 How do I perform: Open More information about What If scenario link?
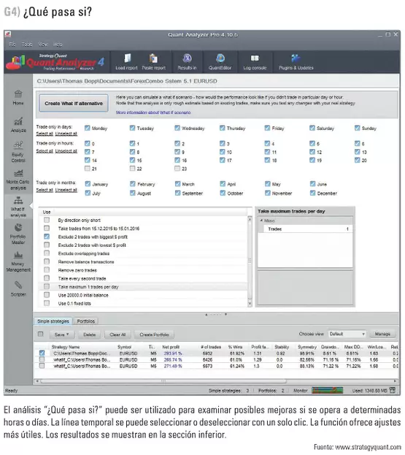click(153, 112)
